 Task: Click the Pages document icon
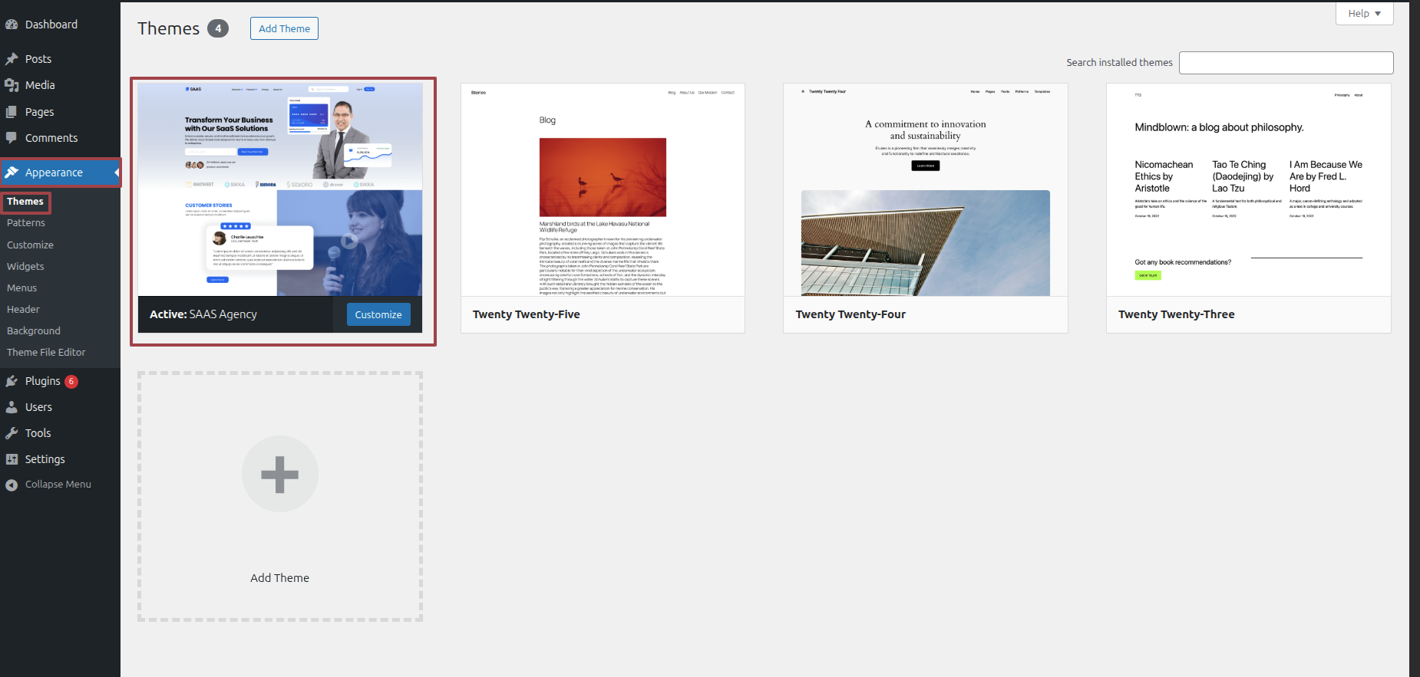tap(12, 112)
